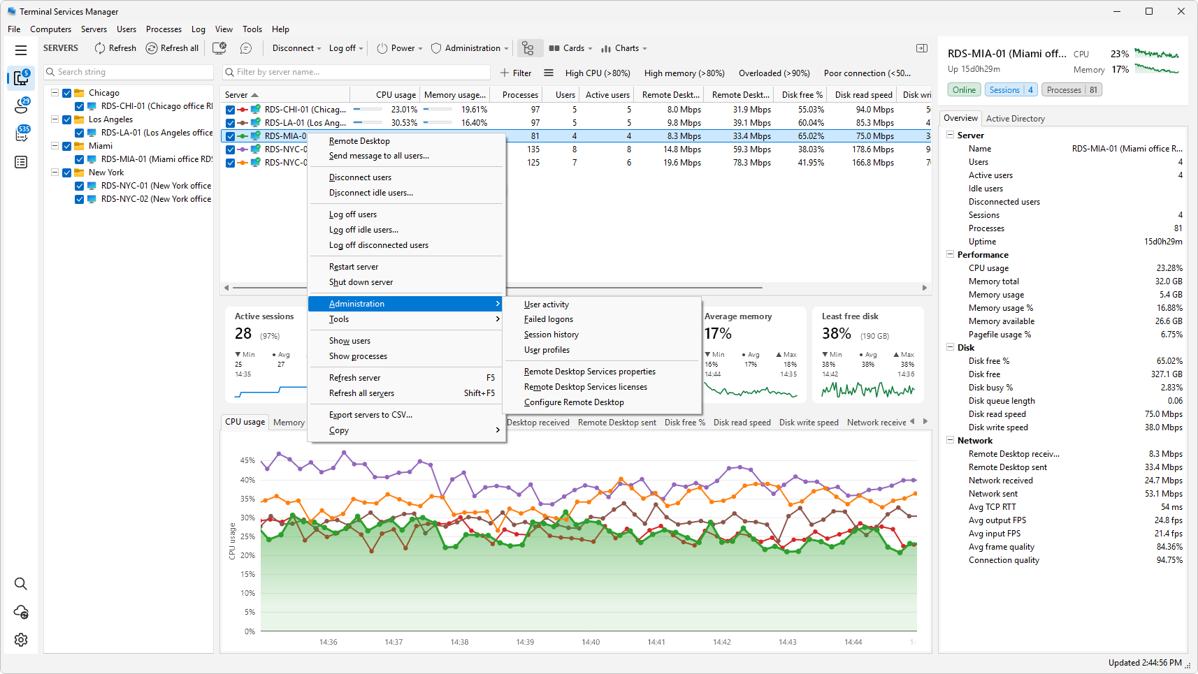Open the settings gear in the sidebar

tap(21, 640)
